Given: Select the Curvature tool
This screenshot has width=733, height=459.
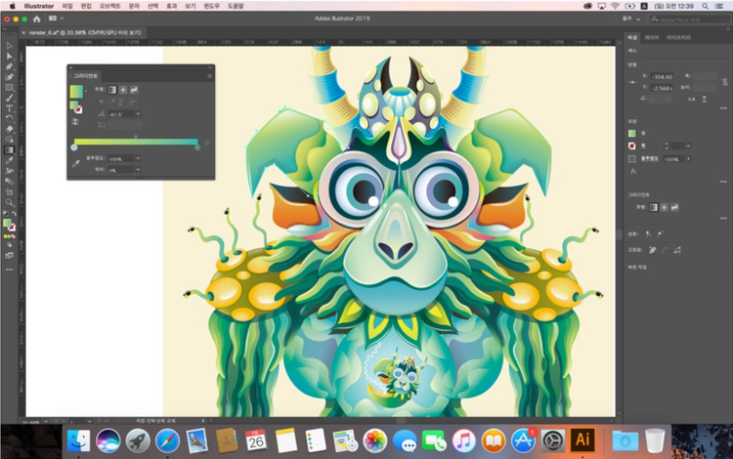Looking at the screenshot, I should (x=10, y=76).
